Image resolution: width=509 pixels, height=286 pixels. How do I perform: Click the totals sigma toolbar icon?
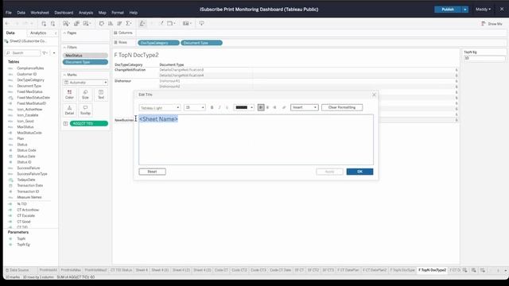coord(129,23)
